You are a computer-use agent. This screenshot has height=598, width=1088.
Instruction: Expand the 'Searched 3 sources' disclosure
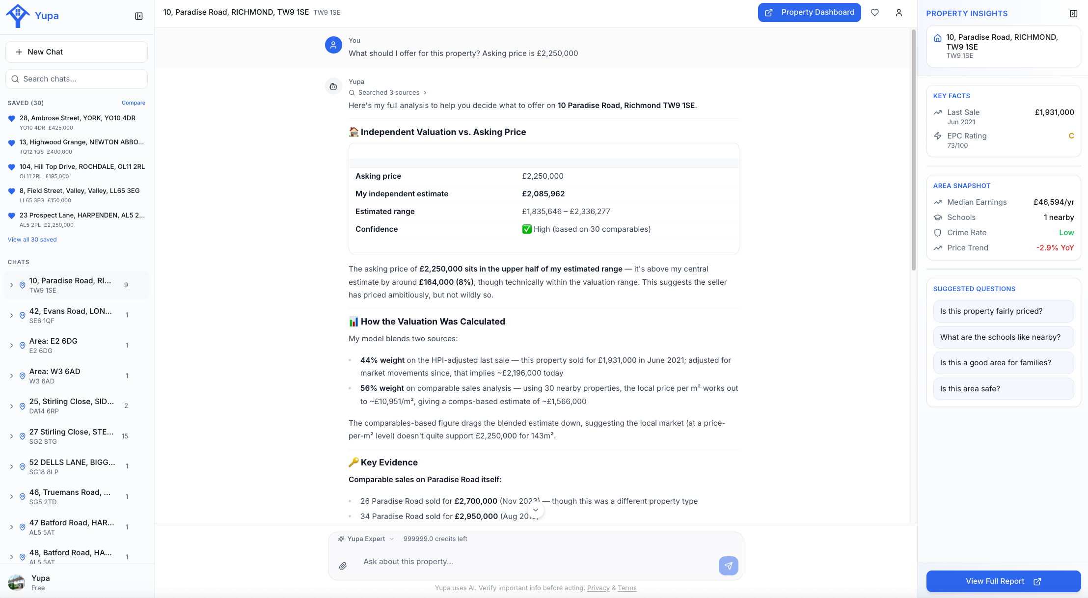click(388, 93)
